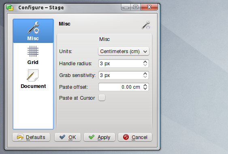Decrease the Grab sensitivity value
The image size is (228, 154).
click(145, 77)
